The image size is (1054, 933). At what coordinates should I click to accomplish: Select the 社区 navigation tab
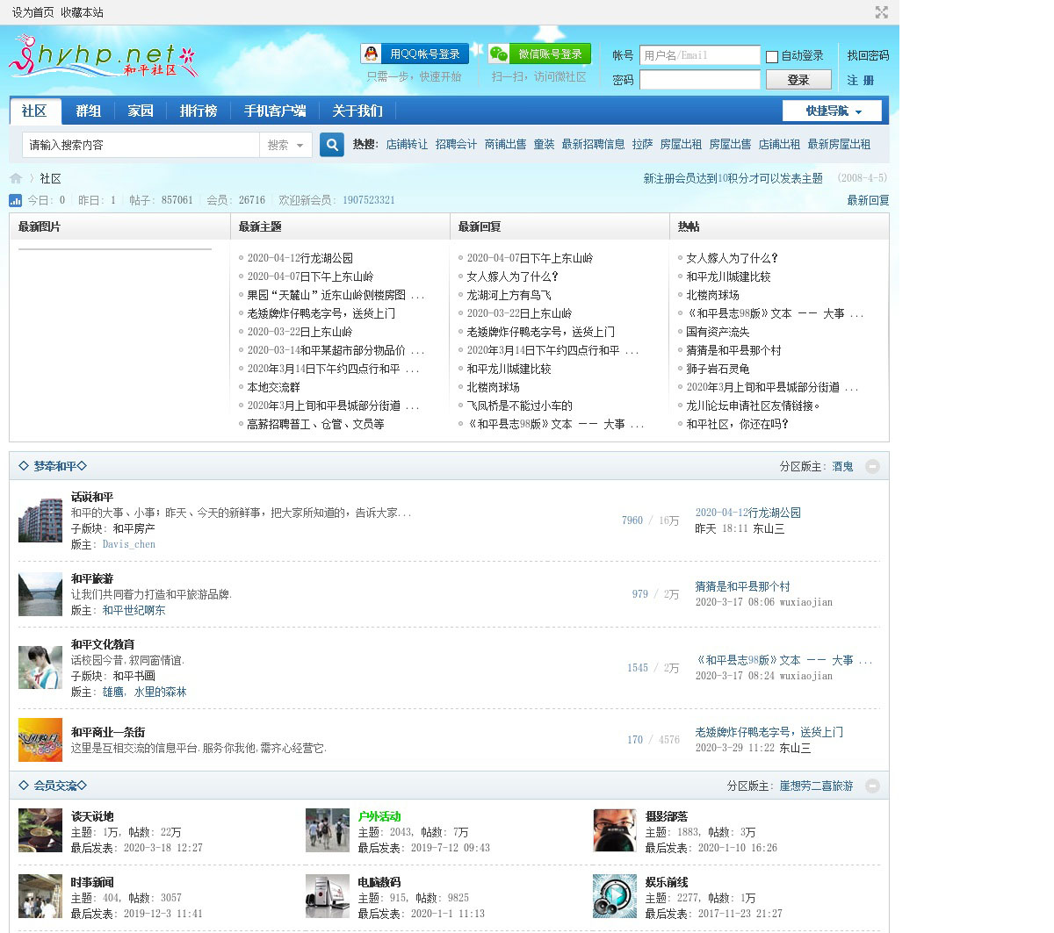(34, 111)
